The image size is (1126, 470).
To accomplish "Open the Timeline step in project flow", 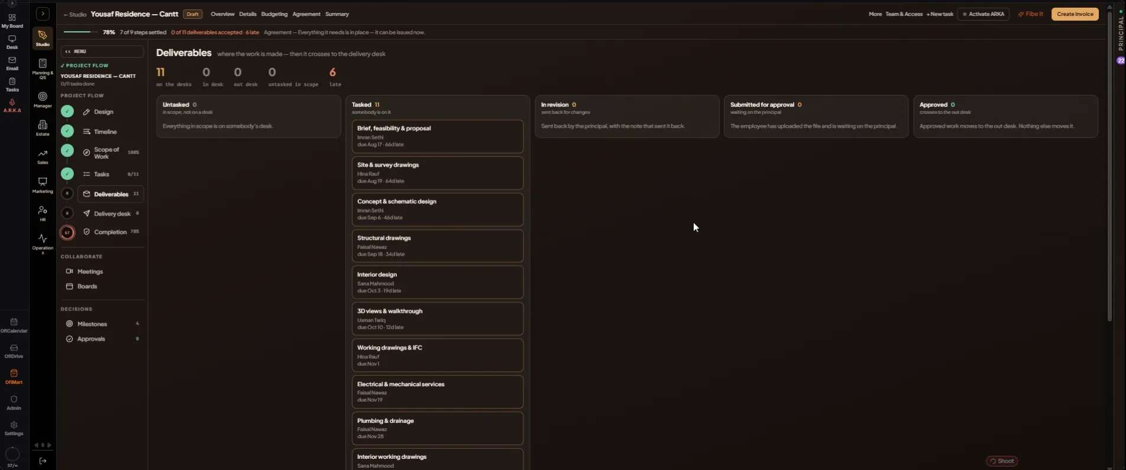I will [105, 132].
